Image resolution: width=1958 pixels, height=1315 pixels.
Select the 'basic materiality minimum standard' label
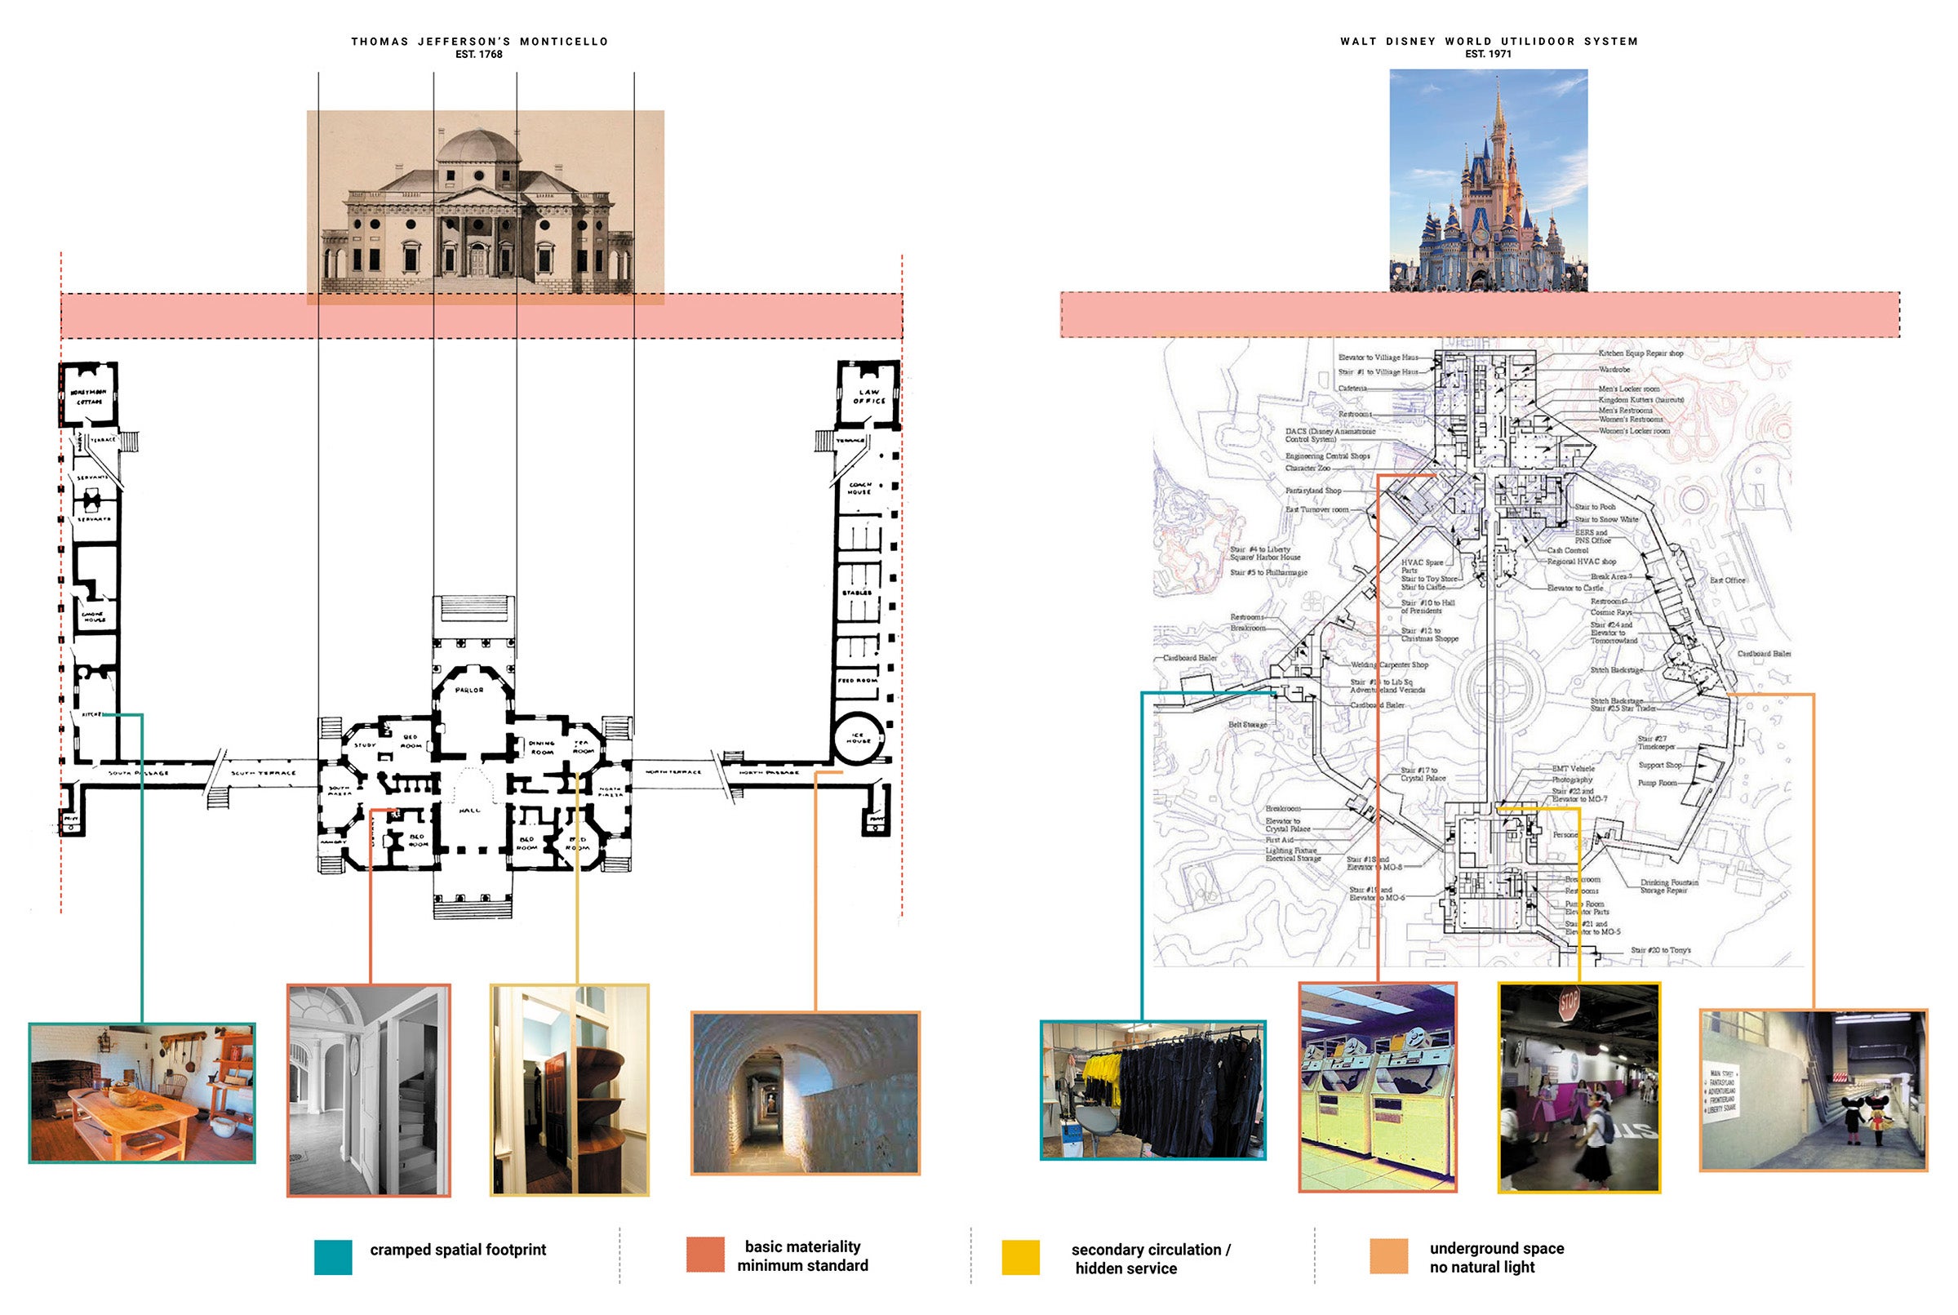(802, 1256)
